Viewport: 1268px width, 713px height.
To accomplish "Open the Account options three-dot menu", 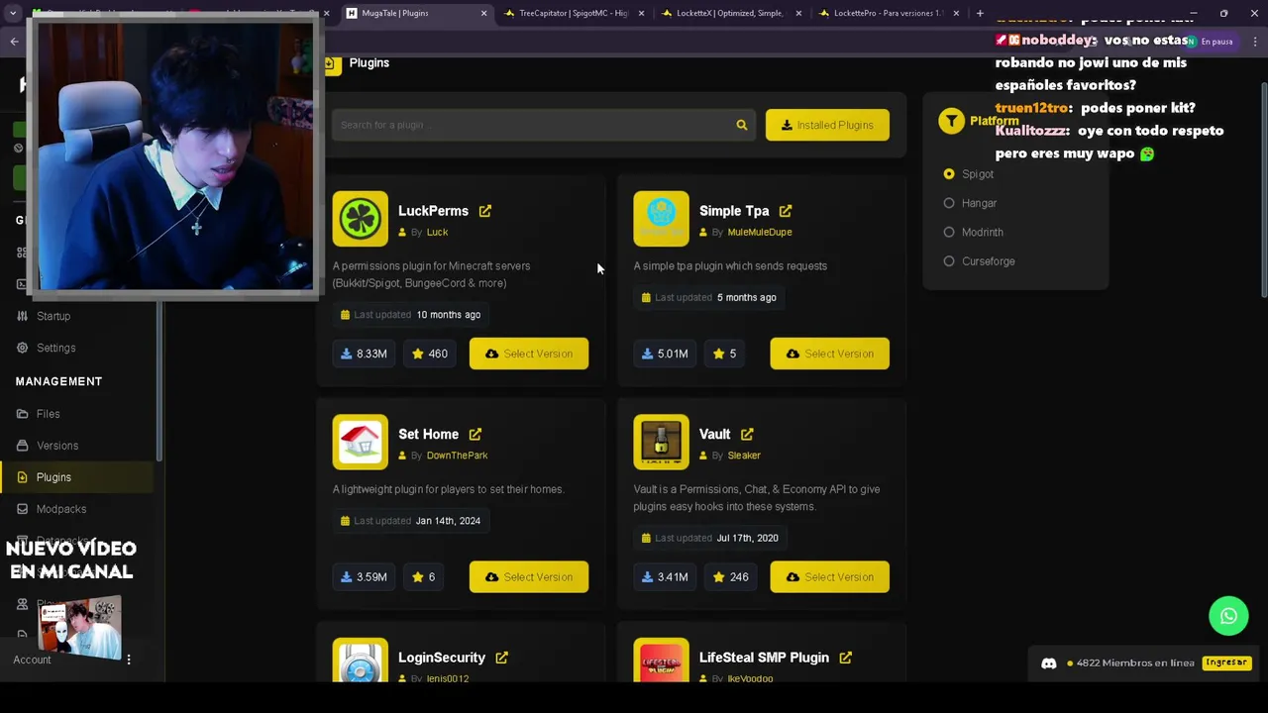I will [x=129, y=660].
